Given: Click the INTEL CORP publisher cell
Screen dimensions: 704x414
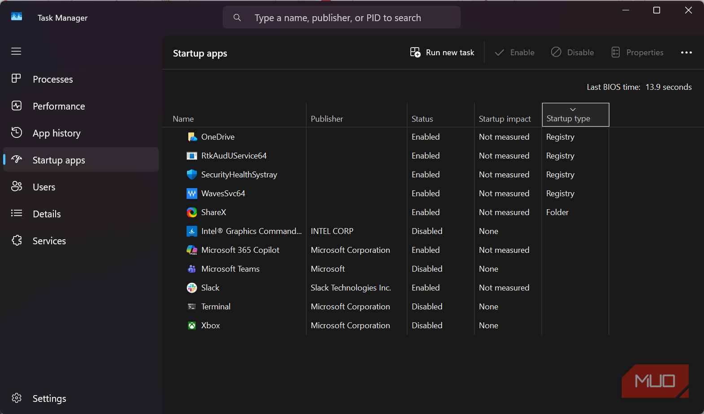Looking at the screenshot, I should click(332, 231).
